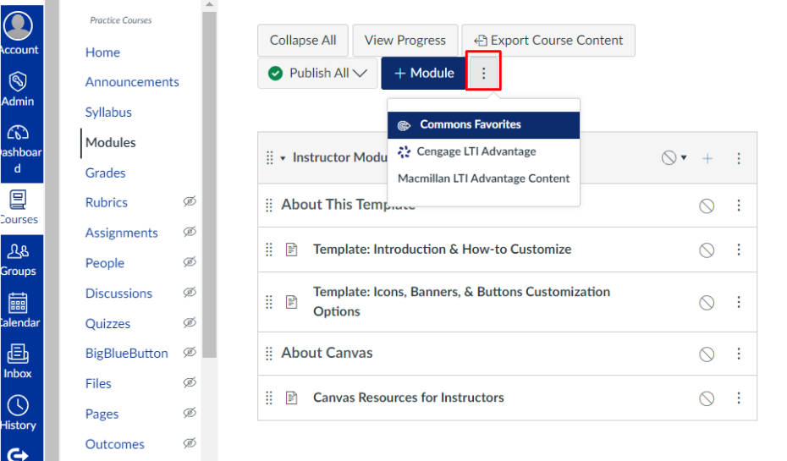Click the Collapse All button
Screen dimensions: 787x461
303,40
